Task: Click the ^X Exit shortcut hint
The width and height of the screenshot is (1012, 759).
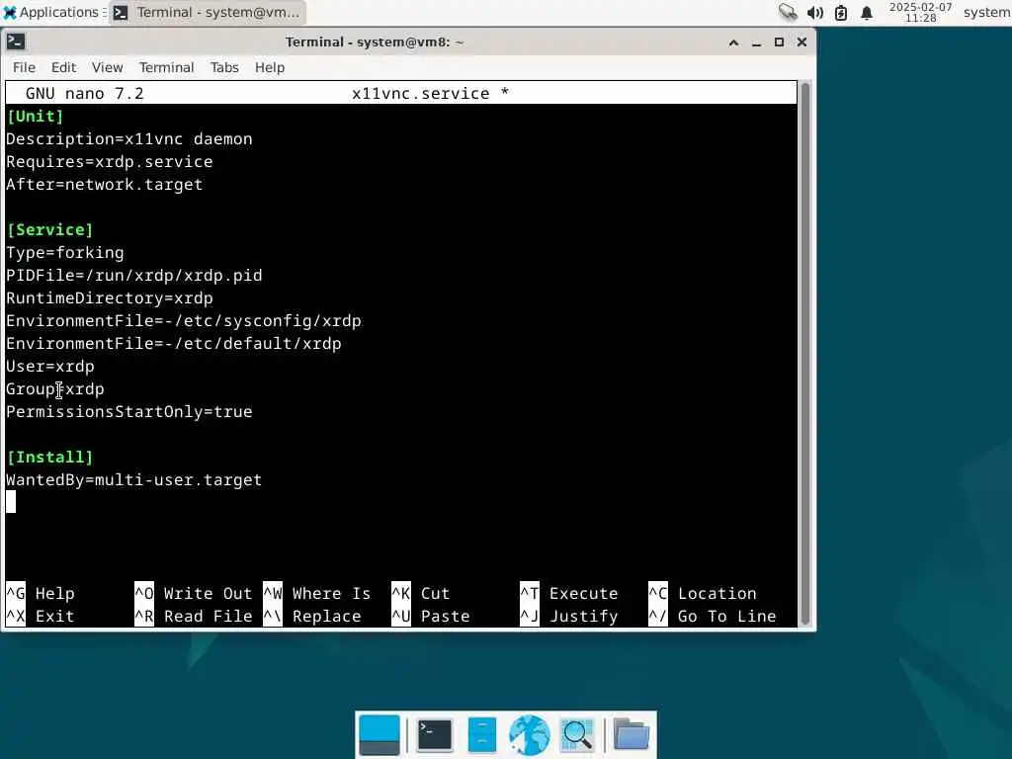Action: tap(40, 617)
